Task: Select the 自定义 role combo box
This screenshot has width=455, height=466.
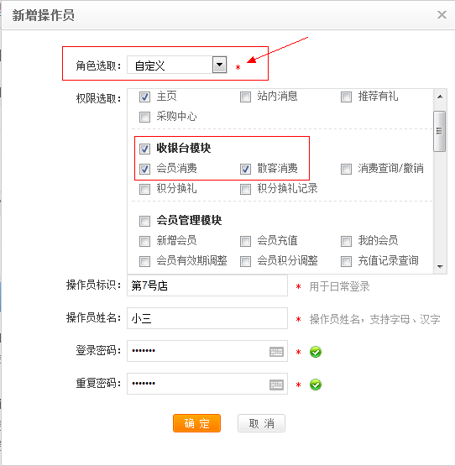Action: 177,65
